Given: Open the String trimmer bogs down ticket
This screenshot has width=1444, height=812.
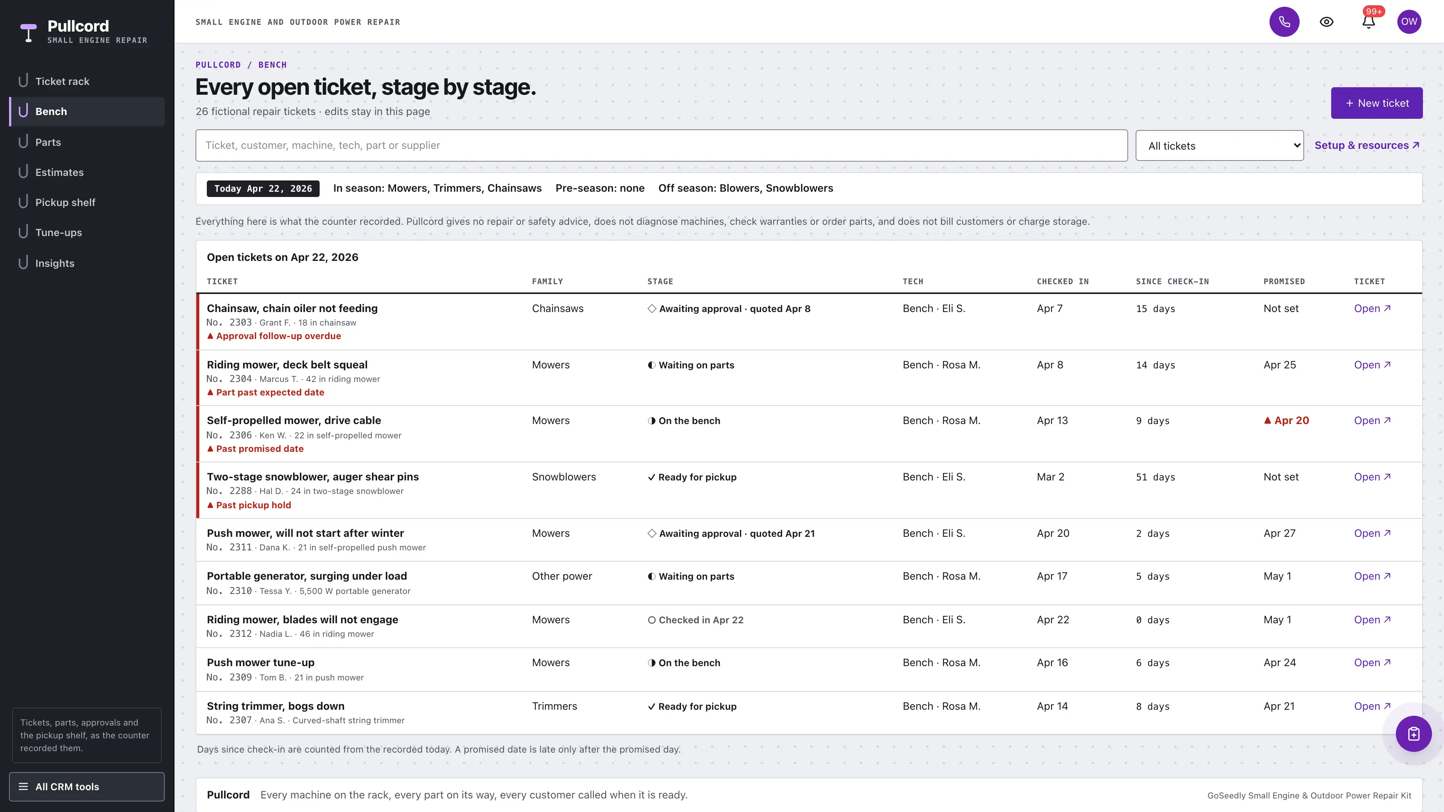Looking at the screenshot, I should point(1372,706).
